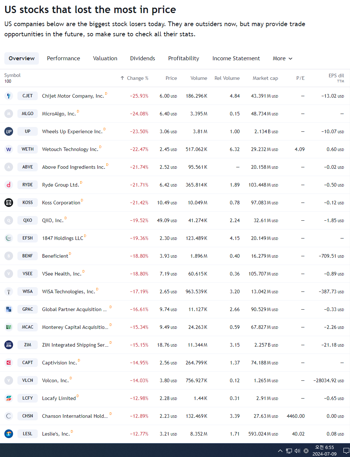Click the Locafy Limited logo icon
Viewport: 350px width, 457px height.
pyautogui.click(x=9, y=398)
